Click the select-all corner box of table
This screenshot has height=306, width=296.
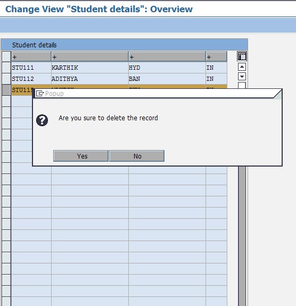tap(6, 56)
